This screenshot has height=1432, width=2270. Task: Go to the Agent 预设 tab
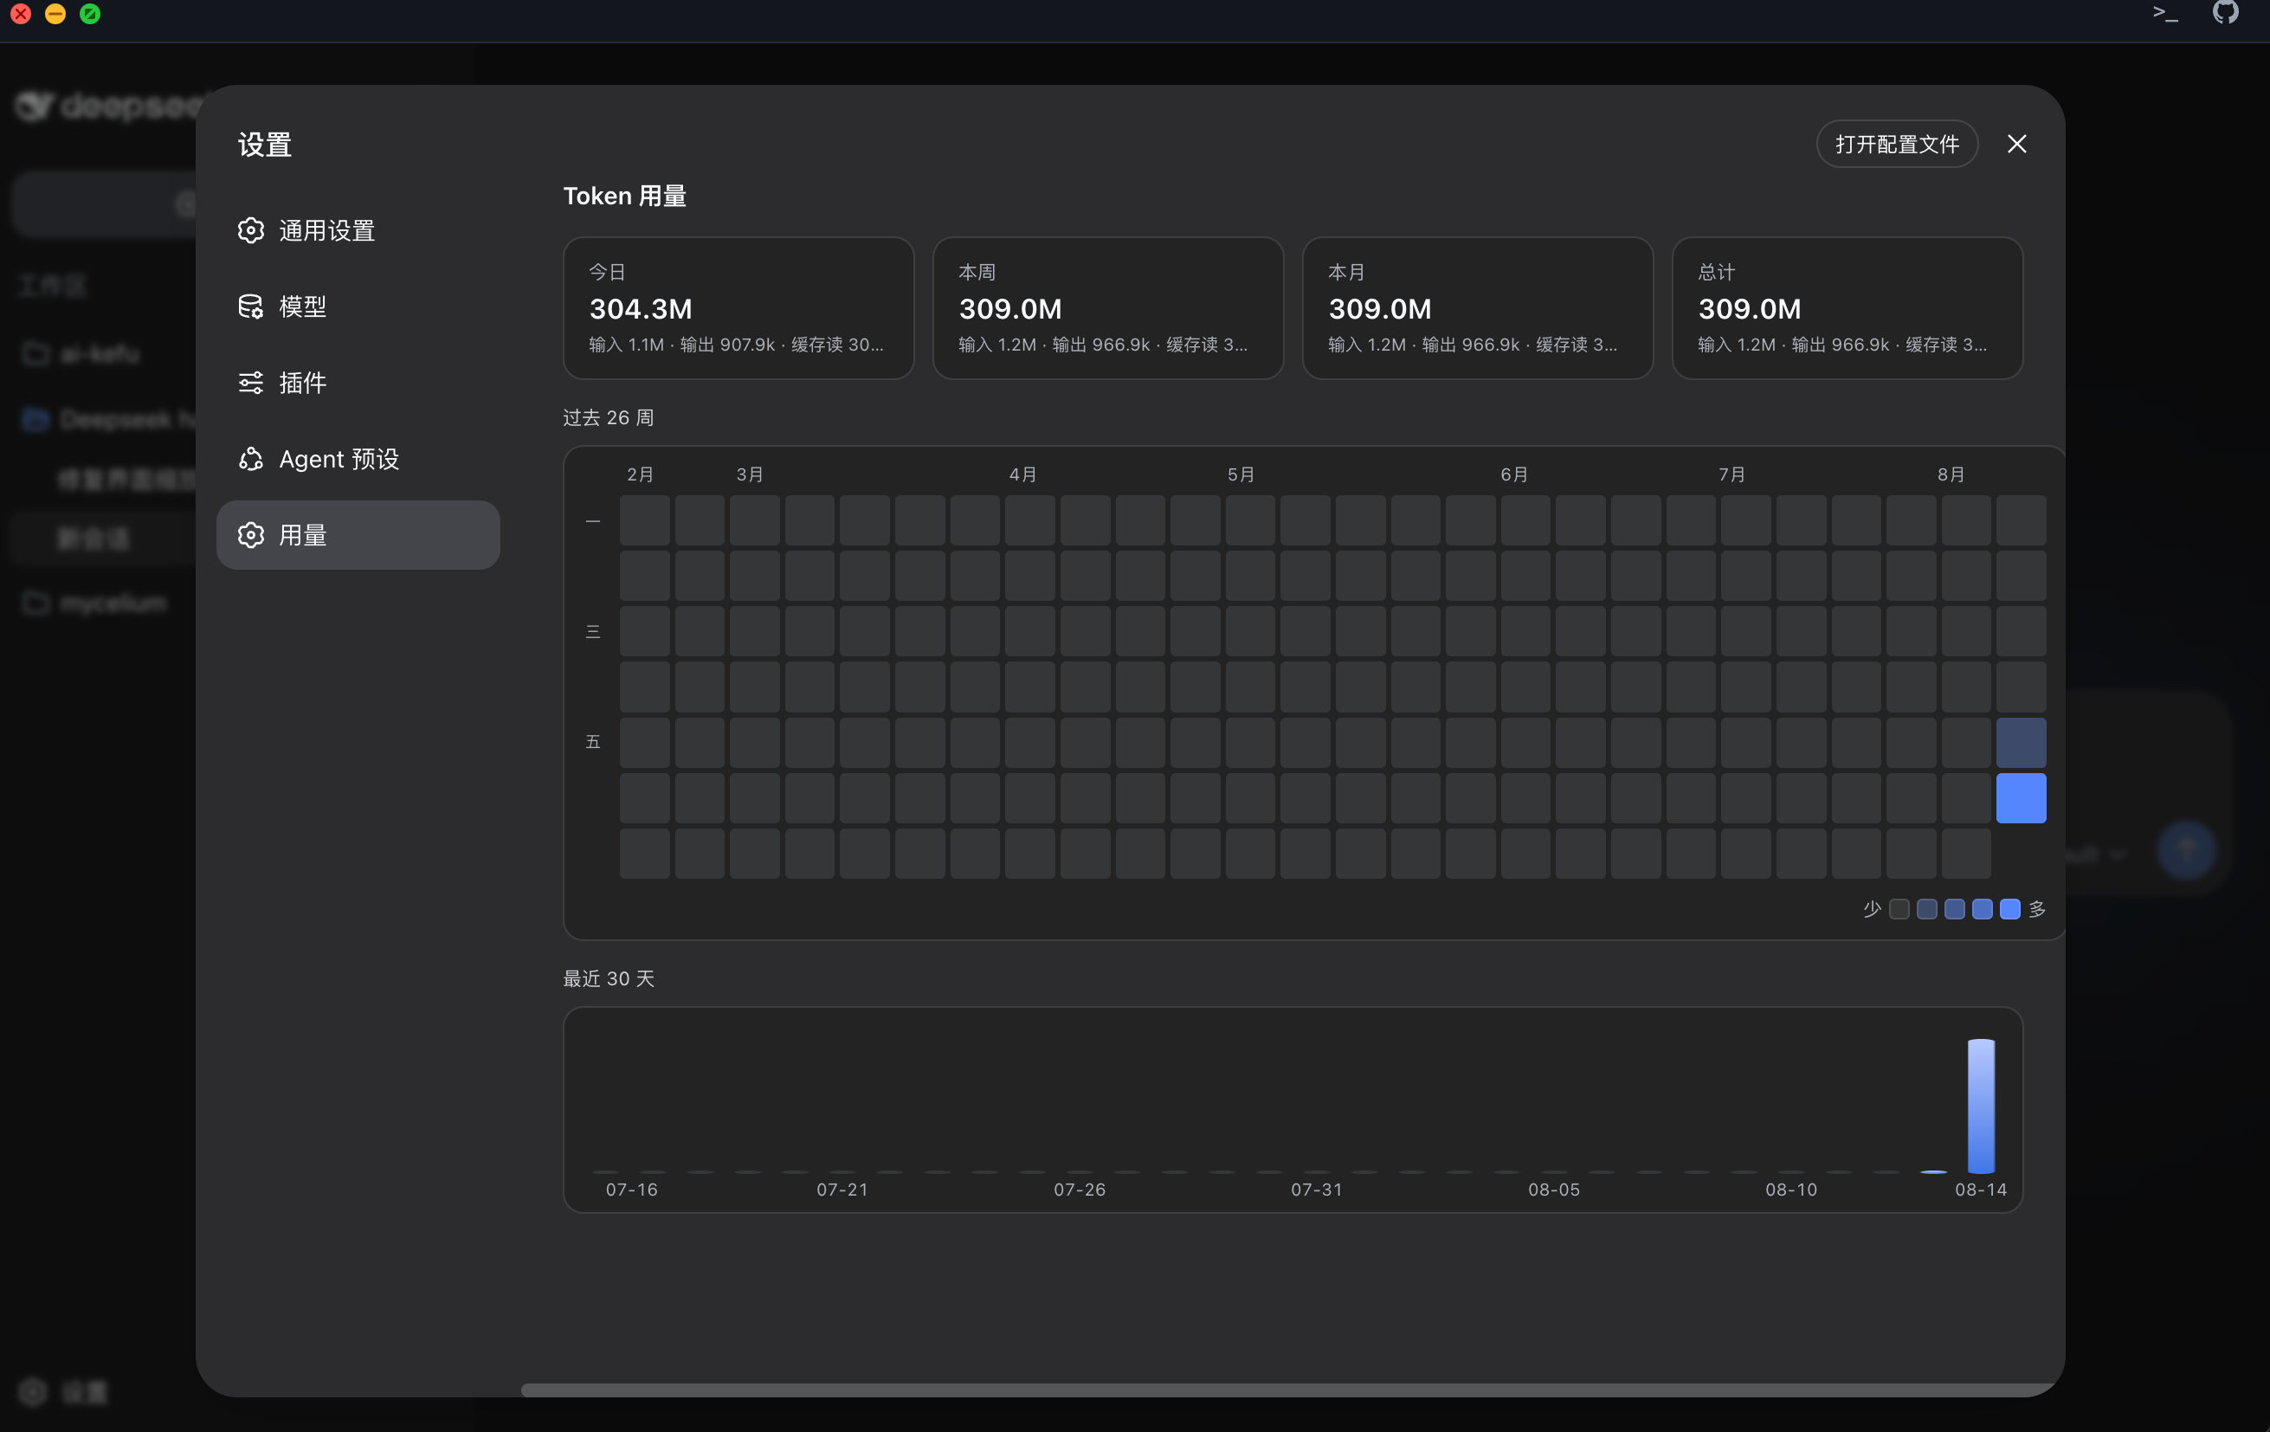coord(358,459)
